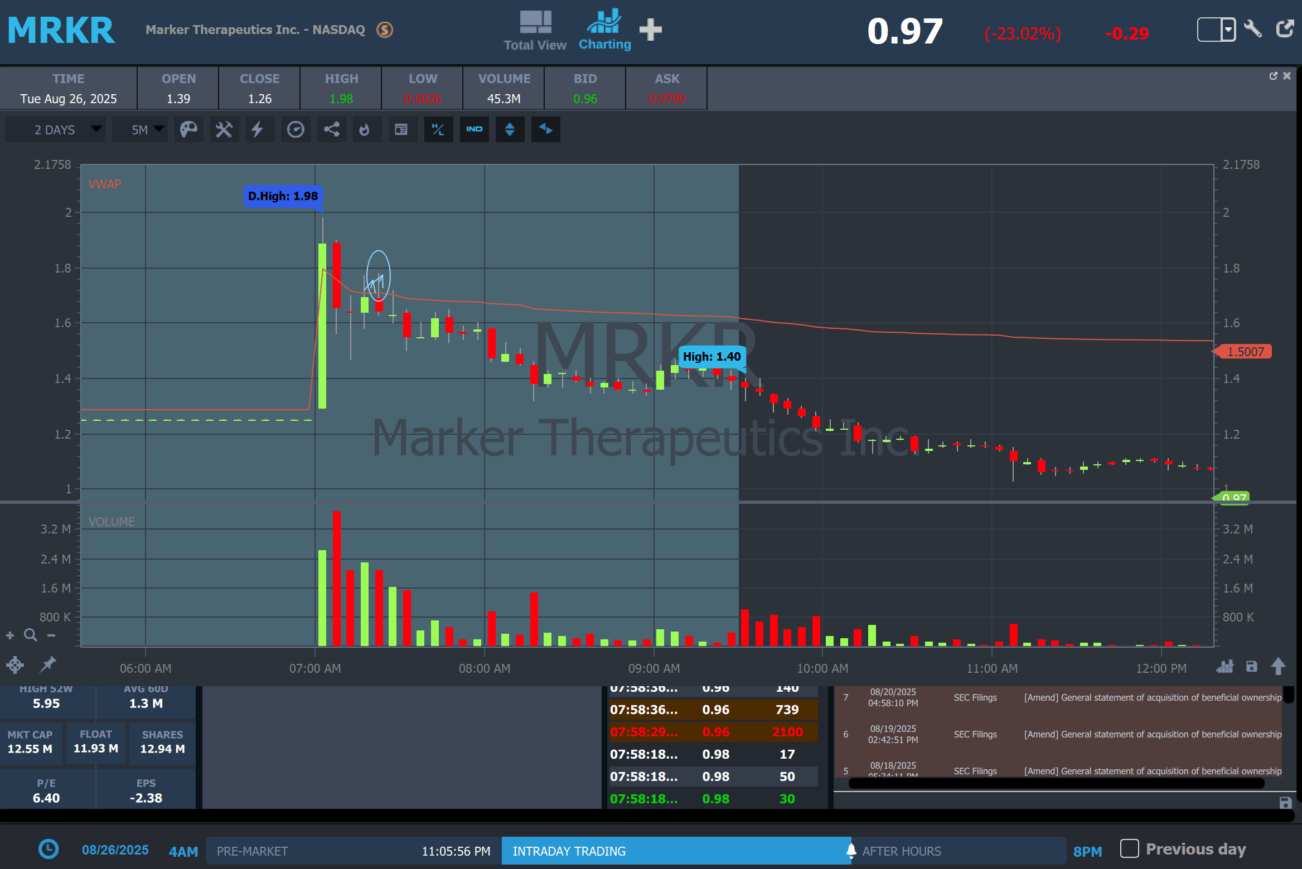This screenshot has height=869, width=1302.
Task: Open the 08/26/2025 date link
Action: tap(115, 850)
